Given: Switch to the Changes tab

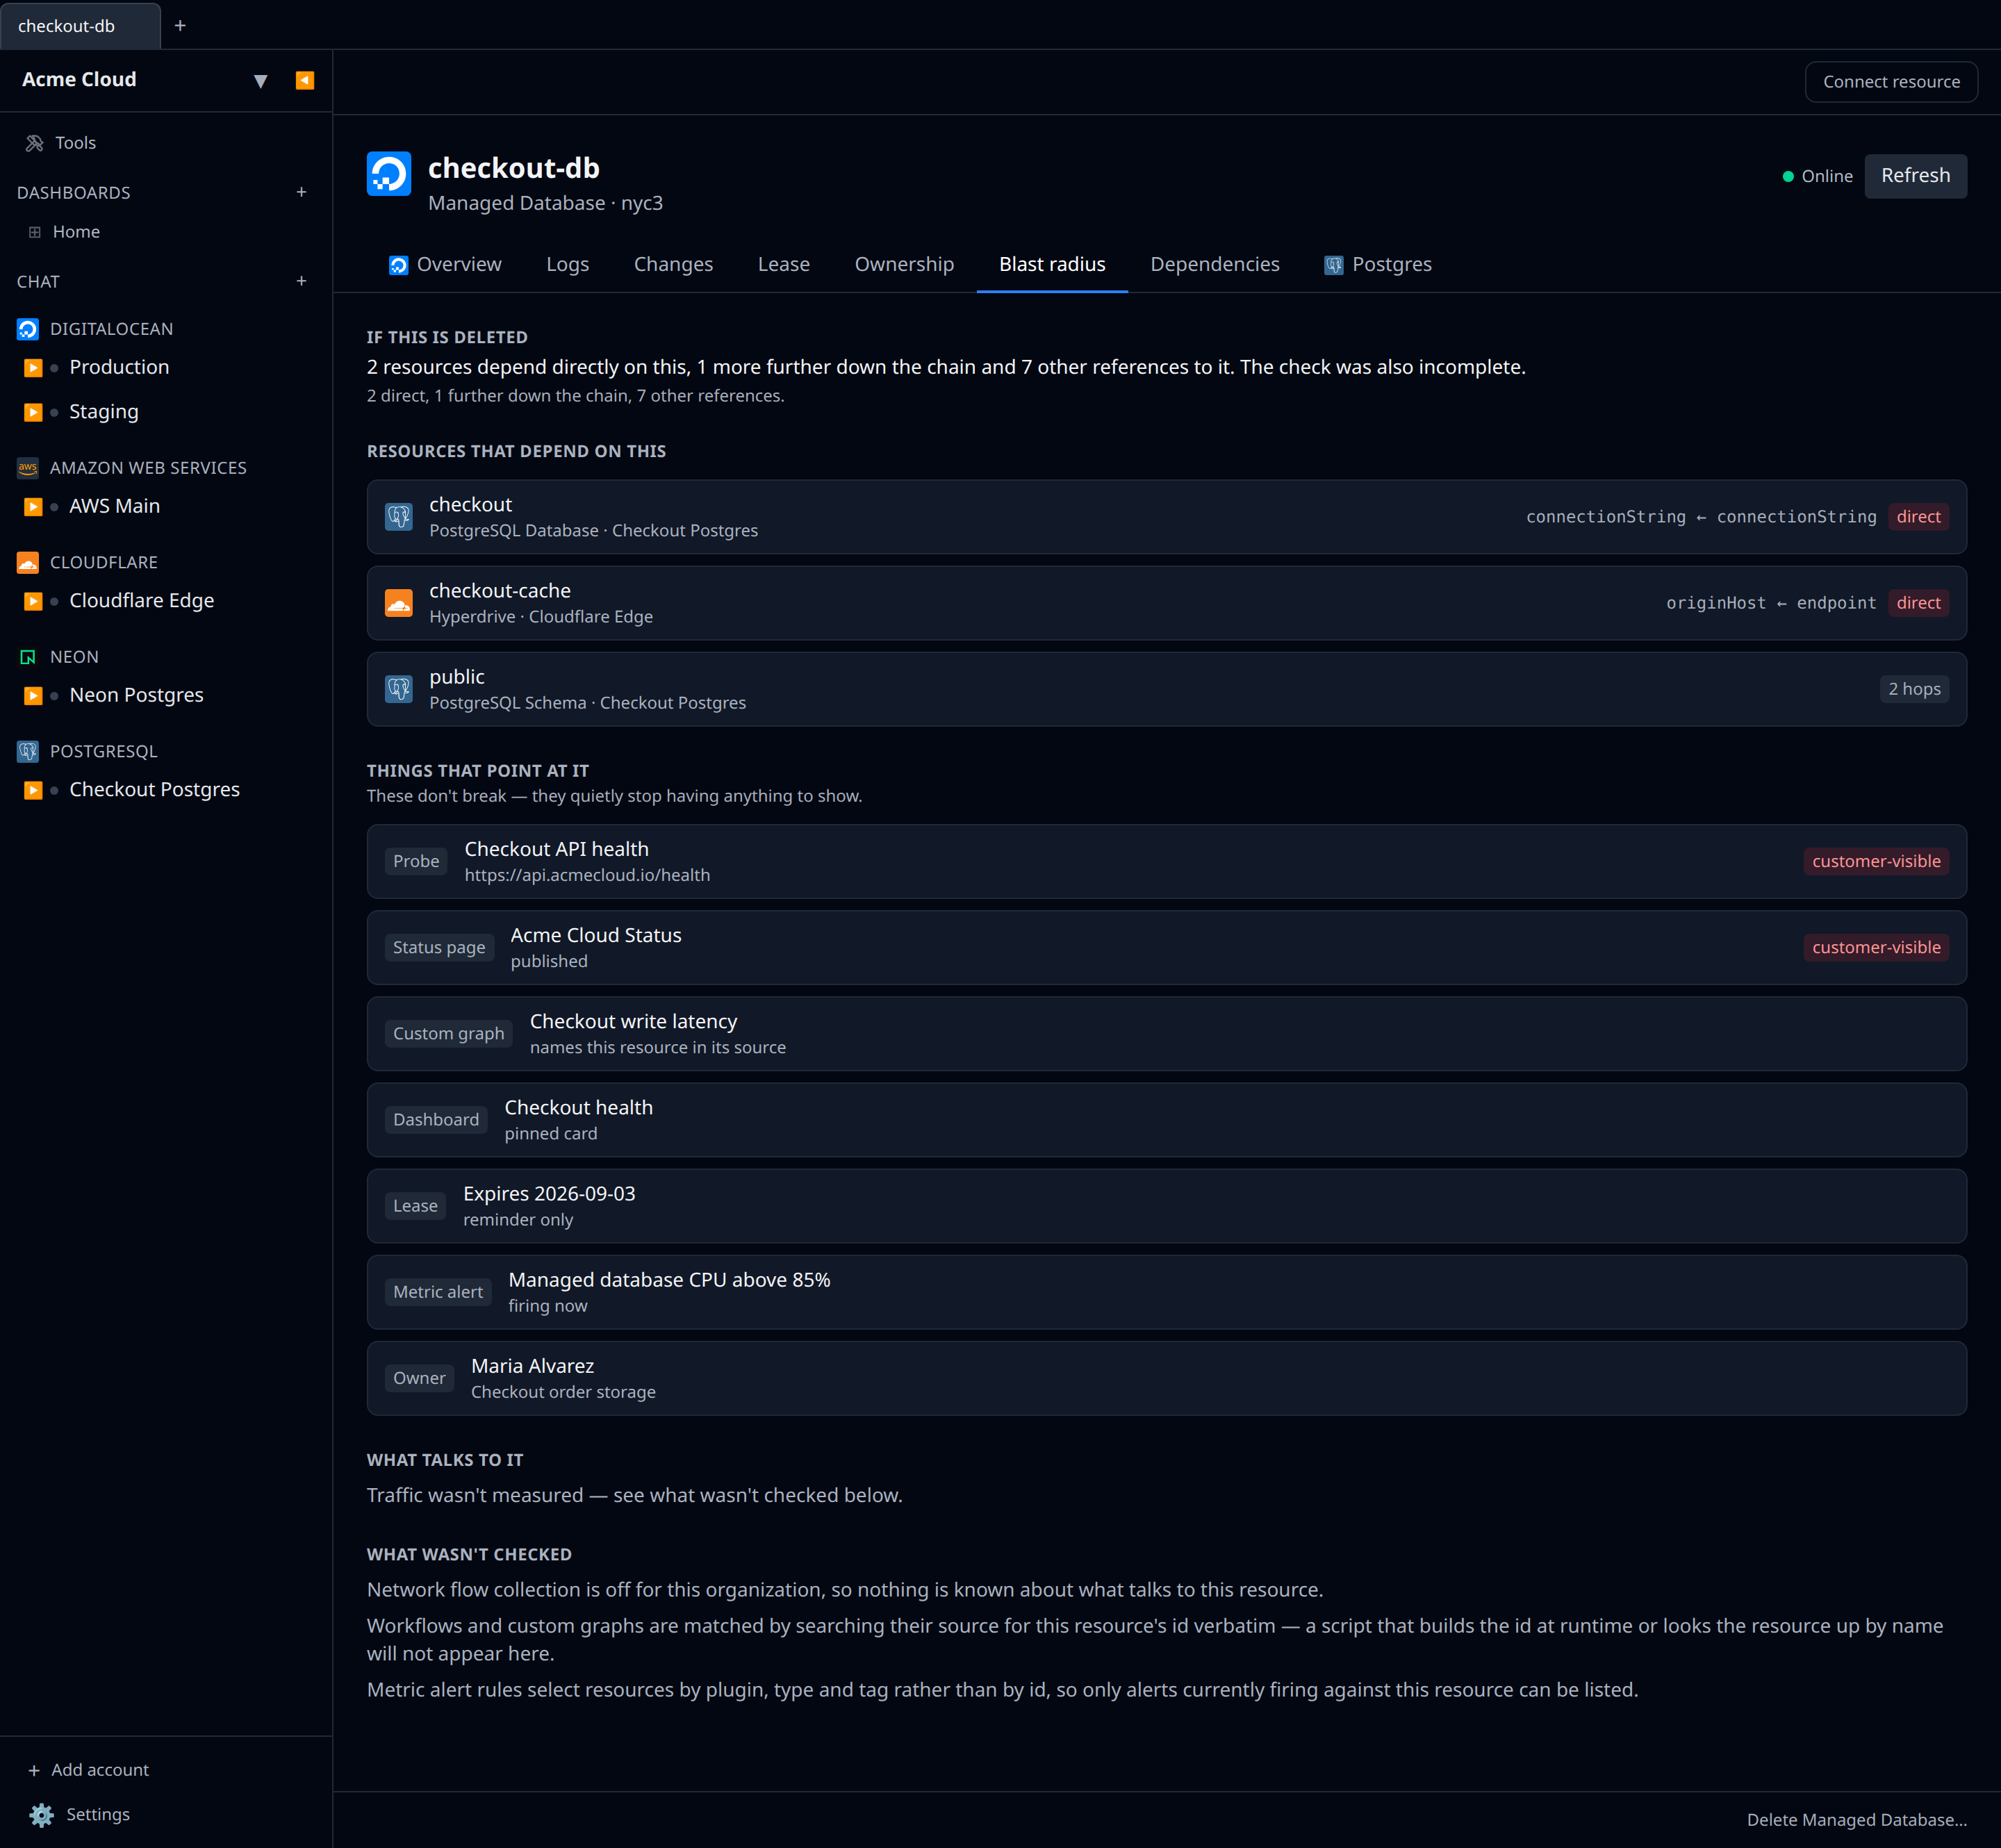Looking at the screenshot, I should tap(673, 265).
